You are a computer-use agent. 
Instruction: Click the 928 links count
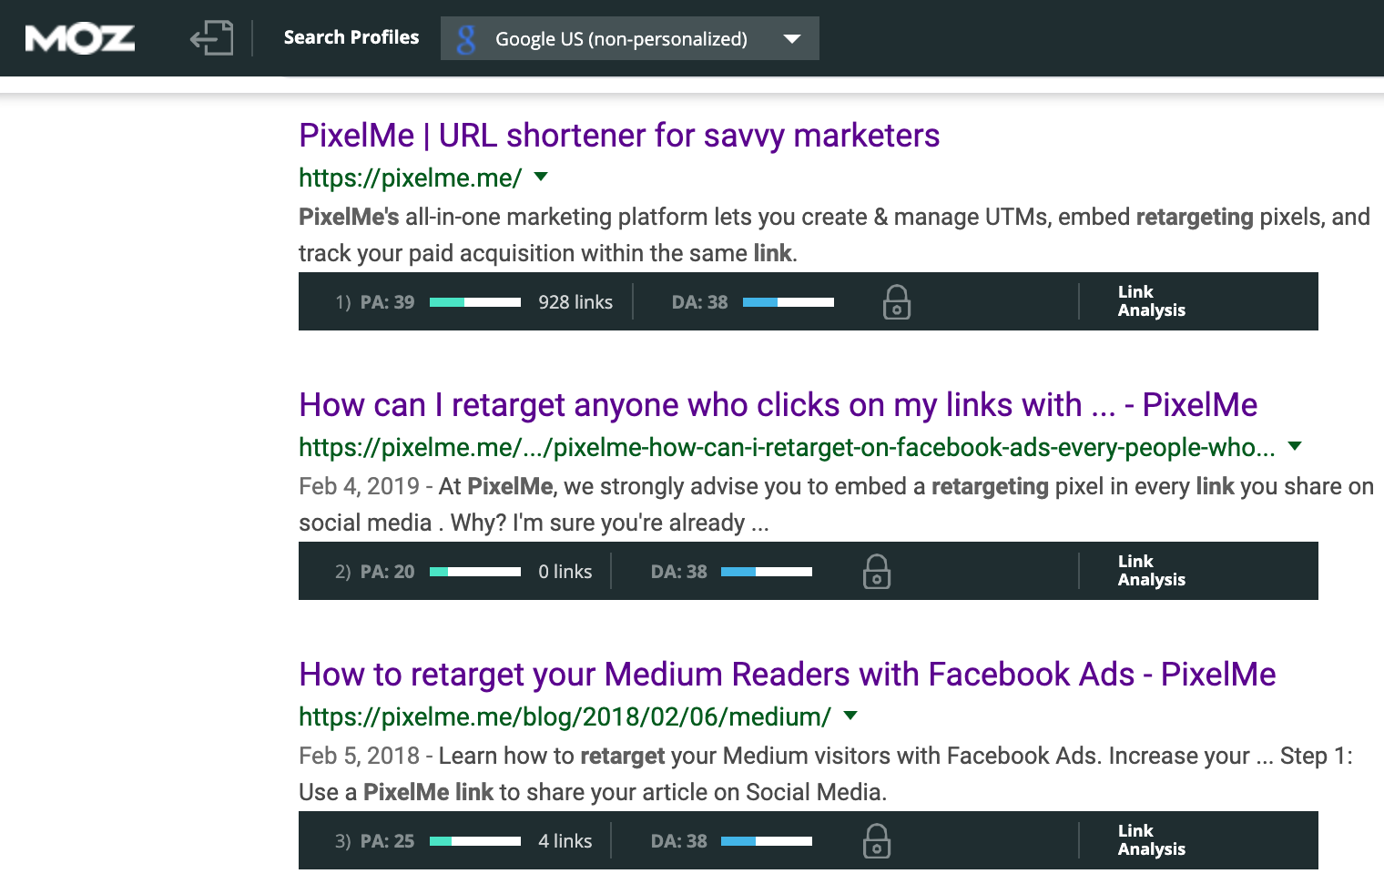[x=575, y=302]
